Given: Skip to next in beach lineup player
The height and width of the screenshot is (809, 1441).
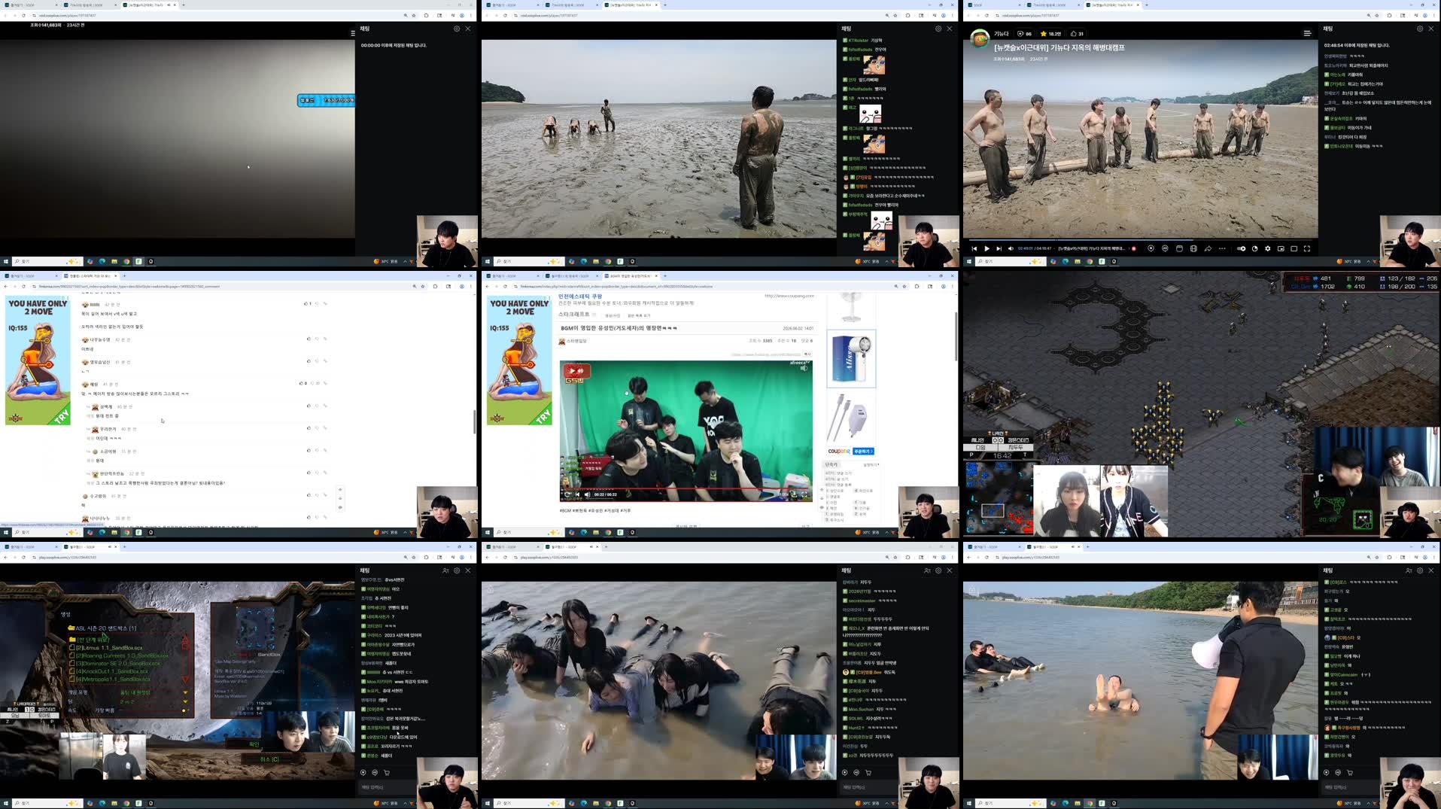Looking at the screenshot, I should point(999,248).
